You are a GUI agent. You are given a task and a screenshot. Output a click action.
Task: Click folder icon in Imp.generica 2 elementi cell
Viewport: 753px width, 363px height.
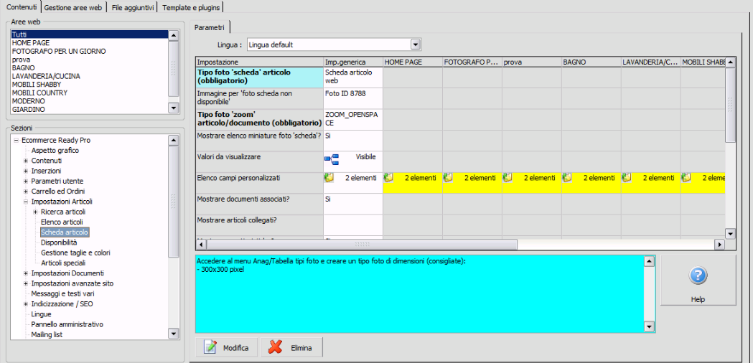click(x=329, y=178)
